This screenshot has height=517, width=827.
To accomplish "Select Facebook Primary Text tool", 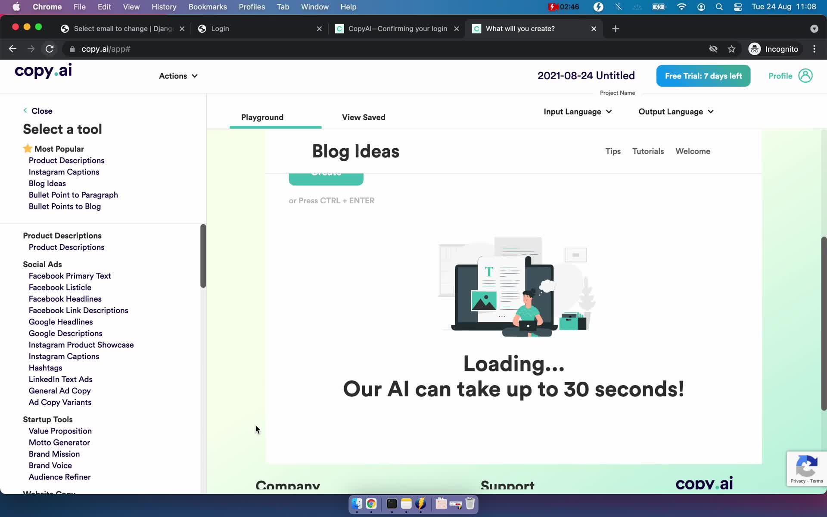I will pos(70,276).
